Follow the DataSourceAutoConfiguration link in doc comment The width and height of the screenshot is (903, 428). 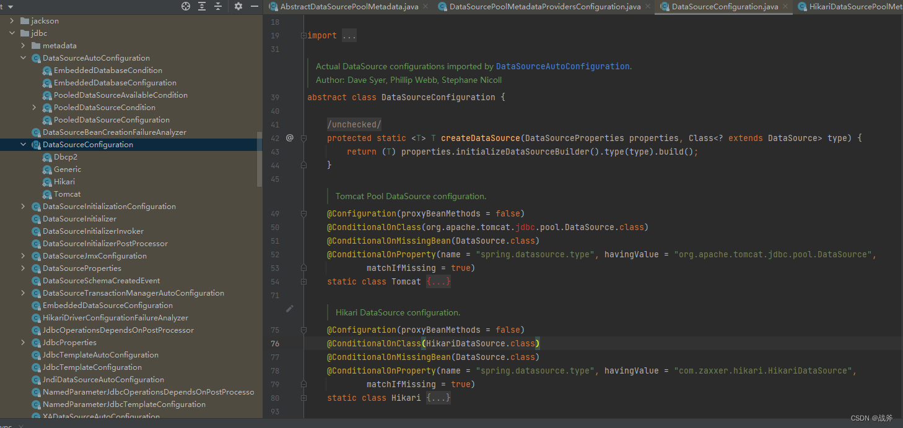562,66
